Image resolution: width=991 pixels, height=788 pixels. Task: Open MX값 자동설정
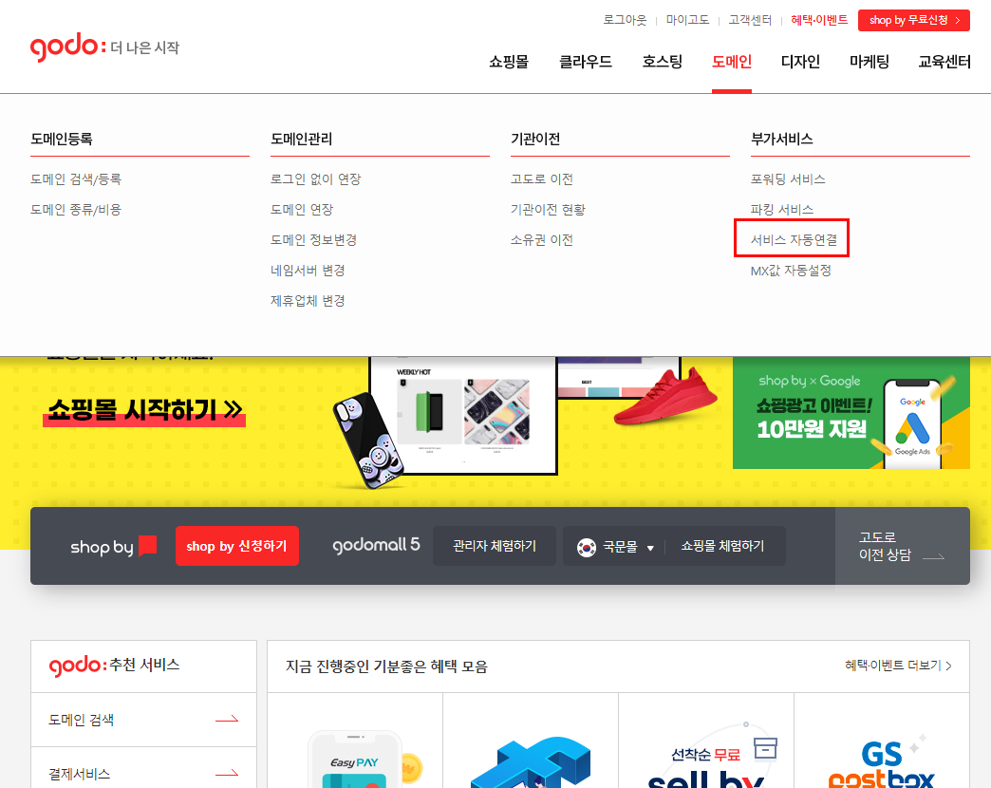point(791,271)
